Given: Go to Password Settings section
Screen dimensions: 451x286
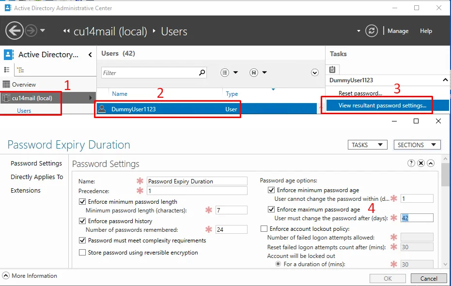Looking at the screenshot, I should pyautogui.click(x=36, y=163).
